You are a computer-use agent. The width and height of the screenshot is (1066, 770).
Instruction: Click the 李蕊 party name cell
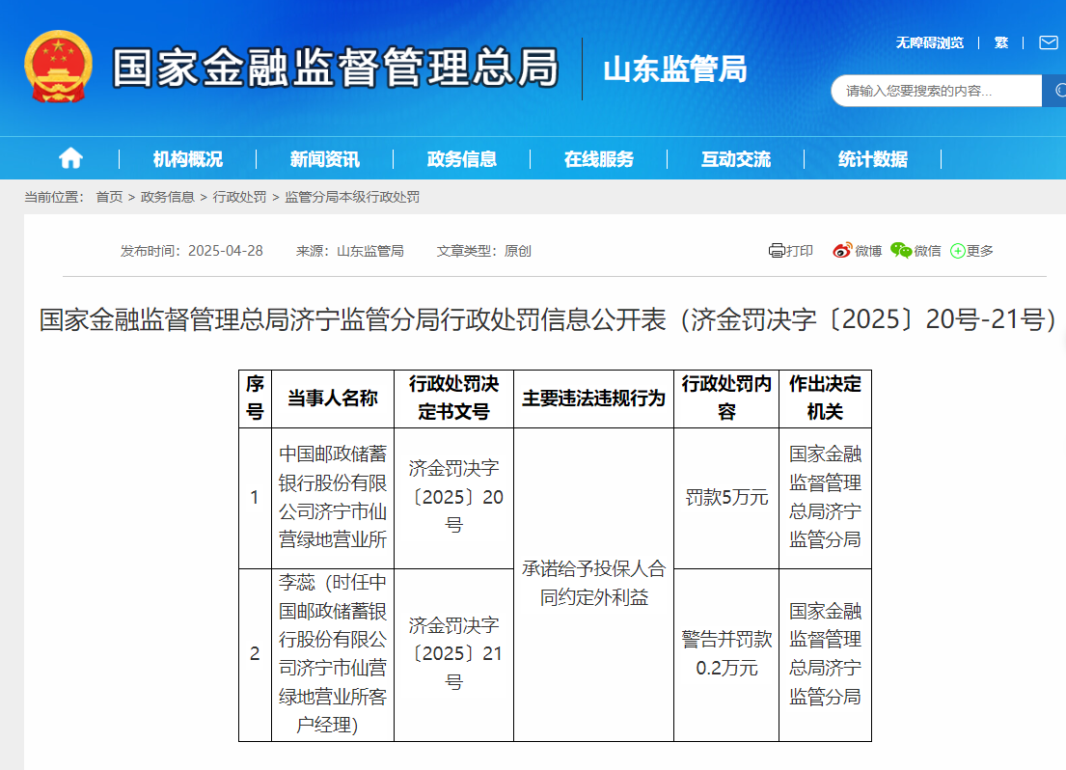[333, 653]
